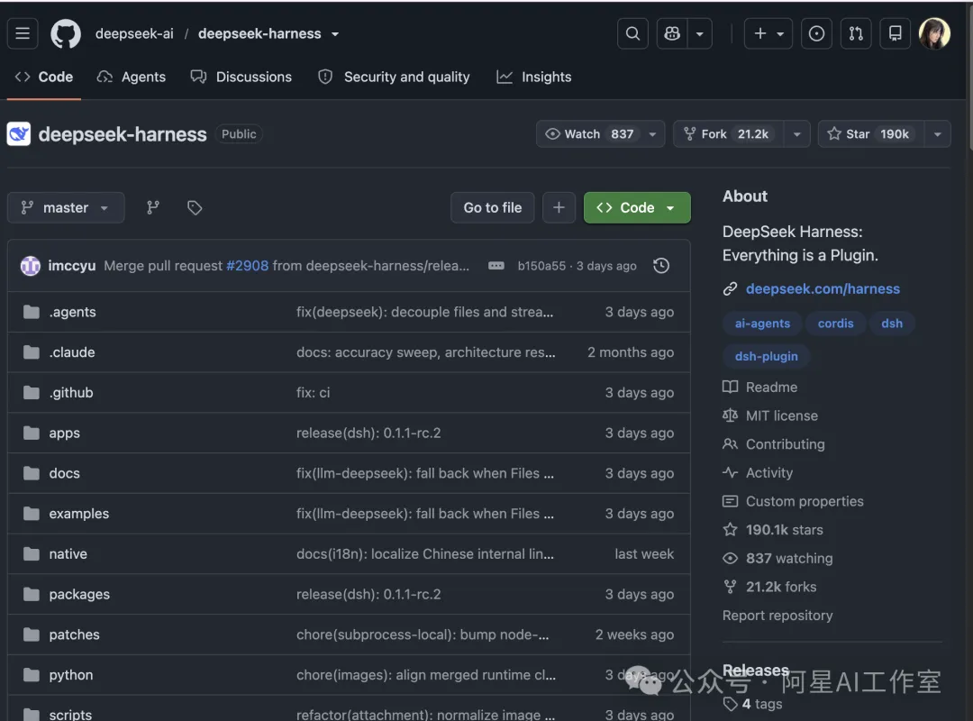Open the native folder
Viewport: 973px width, 721px height.
pyautogui.click(x=68, y=554)
